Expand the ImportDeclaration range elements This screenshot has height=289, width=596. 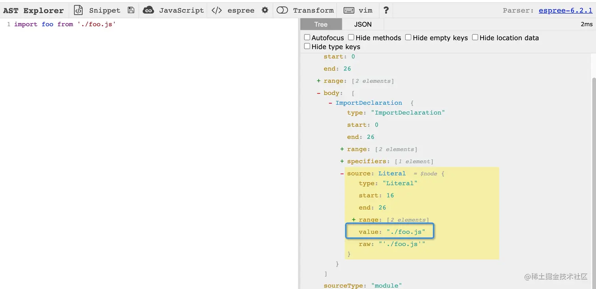pos(342,149)
